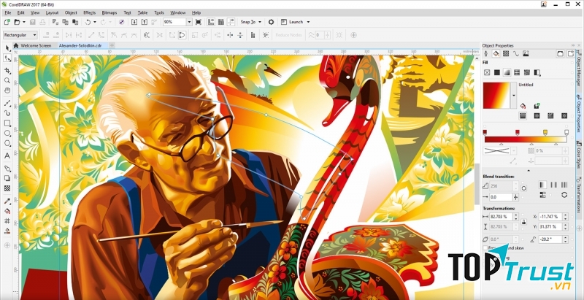
Task: Open the Object Manager docker tab
Action: tap(579, 72)
